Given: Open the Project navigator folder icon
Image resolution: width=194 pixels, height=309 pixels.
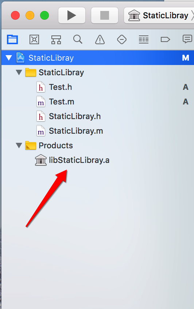Looking at the screenshot, I should click(x=12, y=39).
